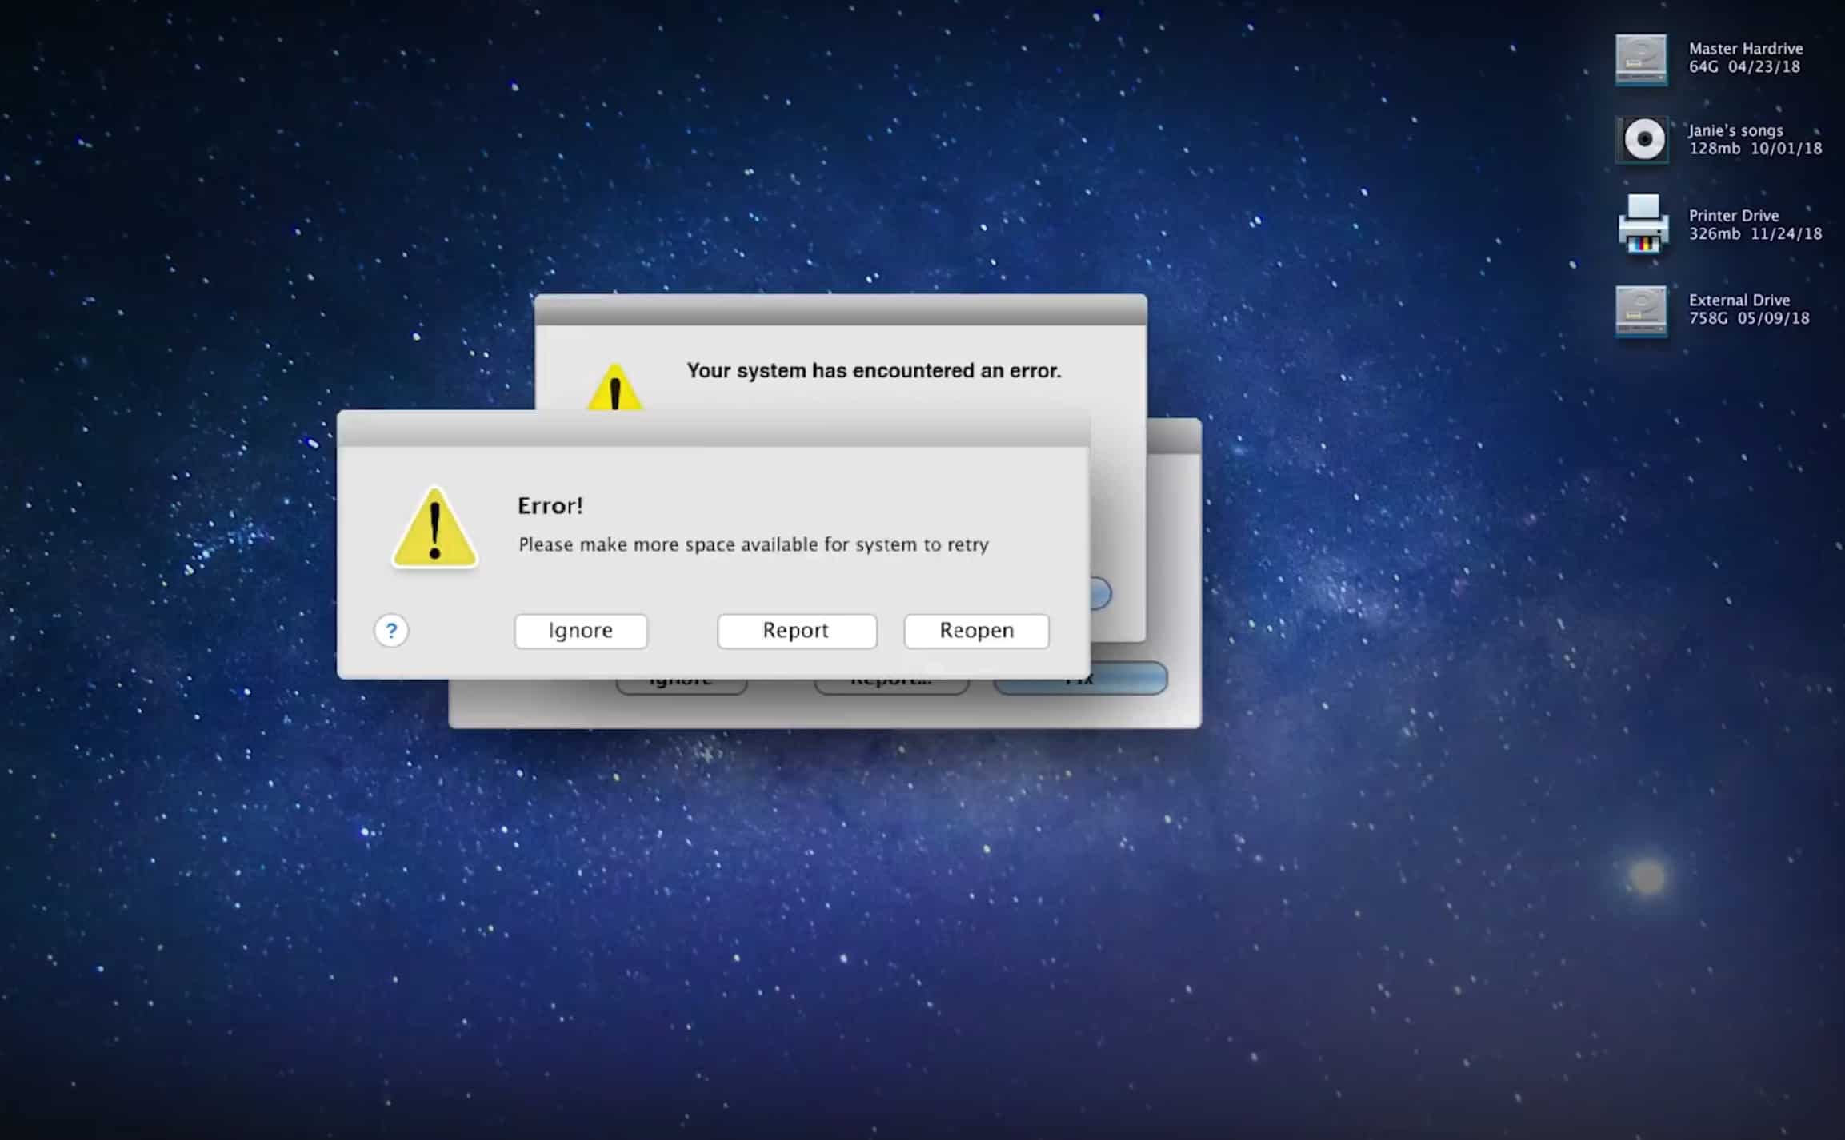Click title bar of the system error dialog
The image size is (1845, 1140).
pyautogui.click(x=840, y=310)
